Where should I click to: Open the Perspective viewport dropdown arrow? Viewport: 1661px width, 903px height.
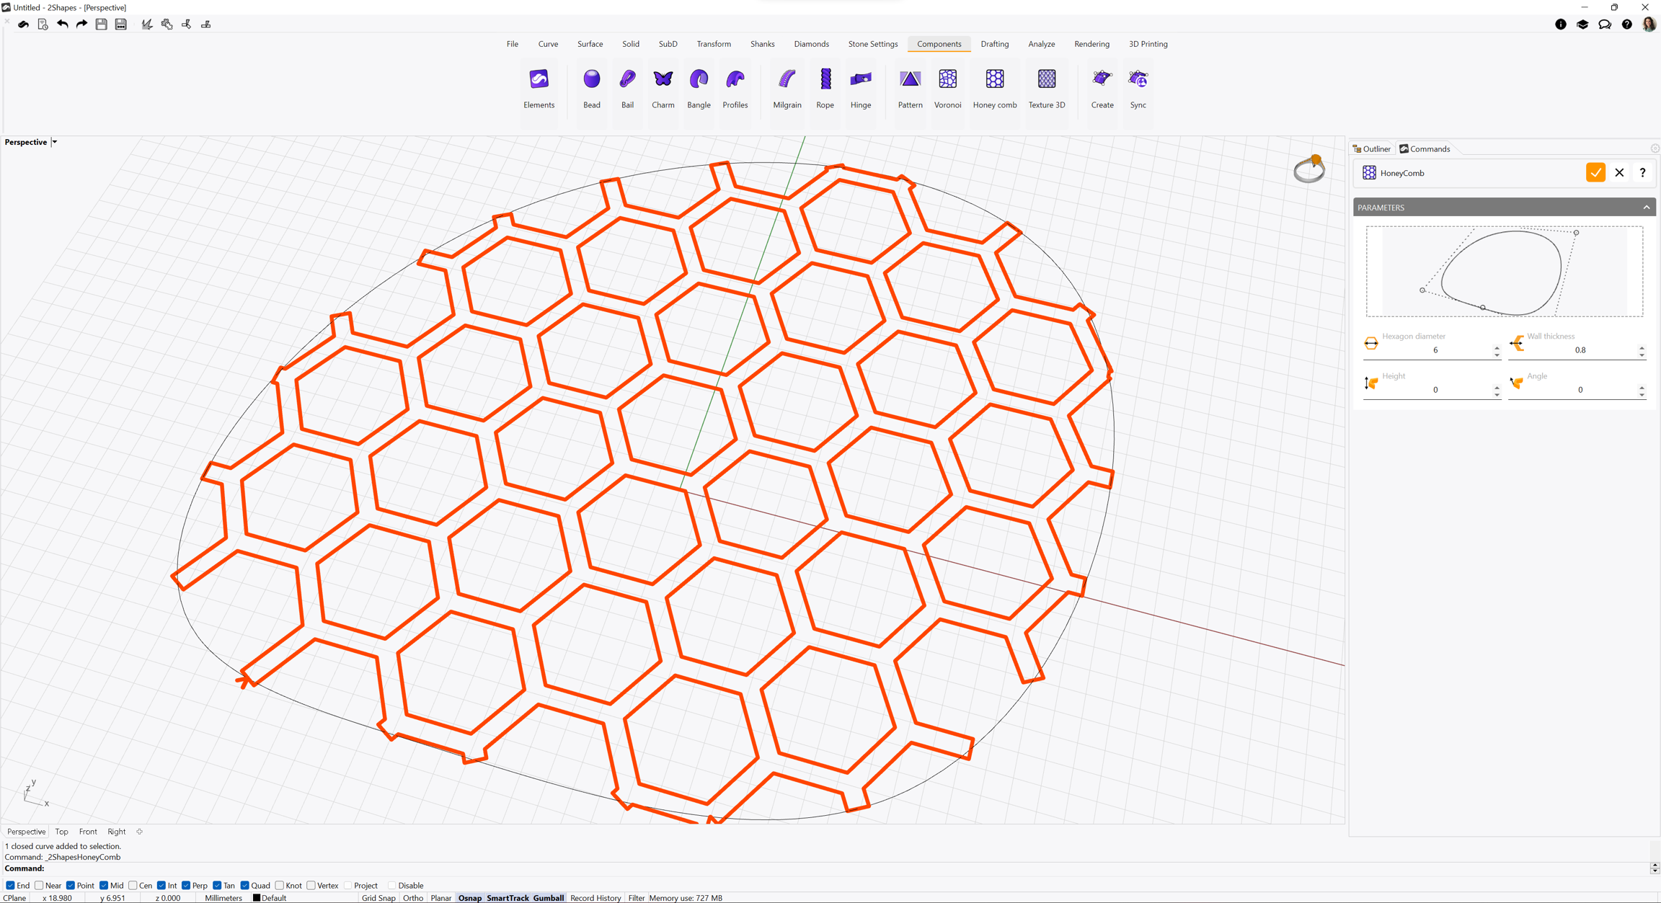pos(55,143)
